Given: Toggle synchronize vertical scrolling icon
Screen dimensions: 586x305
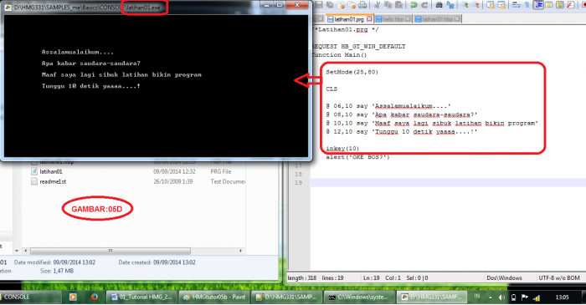Looking at the screenshot, I should tap(491, 5).
